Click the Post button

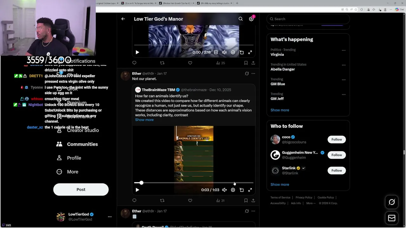pos(81,189)
